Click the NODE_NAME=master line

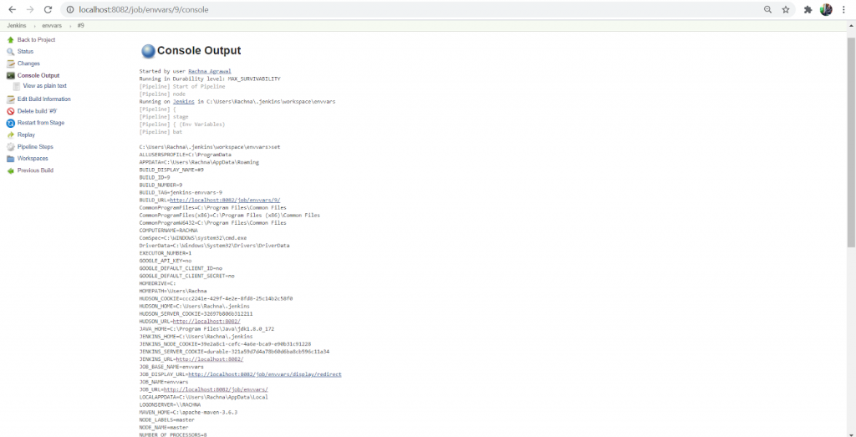point(164,428)
